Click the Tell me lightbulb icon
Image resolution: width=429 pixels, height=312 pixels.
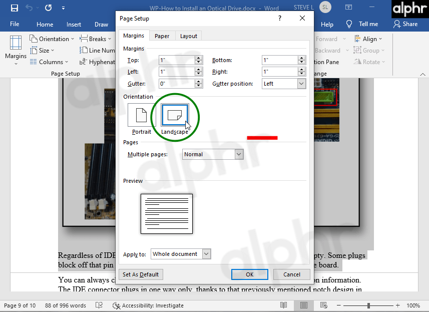tap(349, 24)
